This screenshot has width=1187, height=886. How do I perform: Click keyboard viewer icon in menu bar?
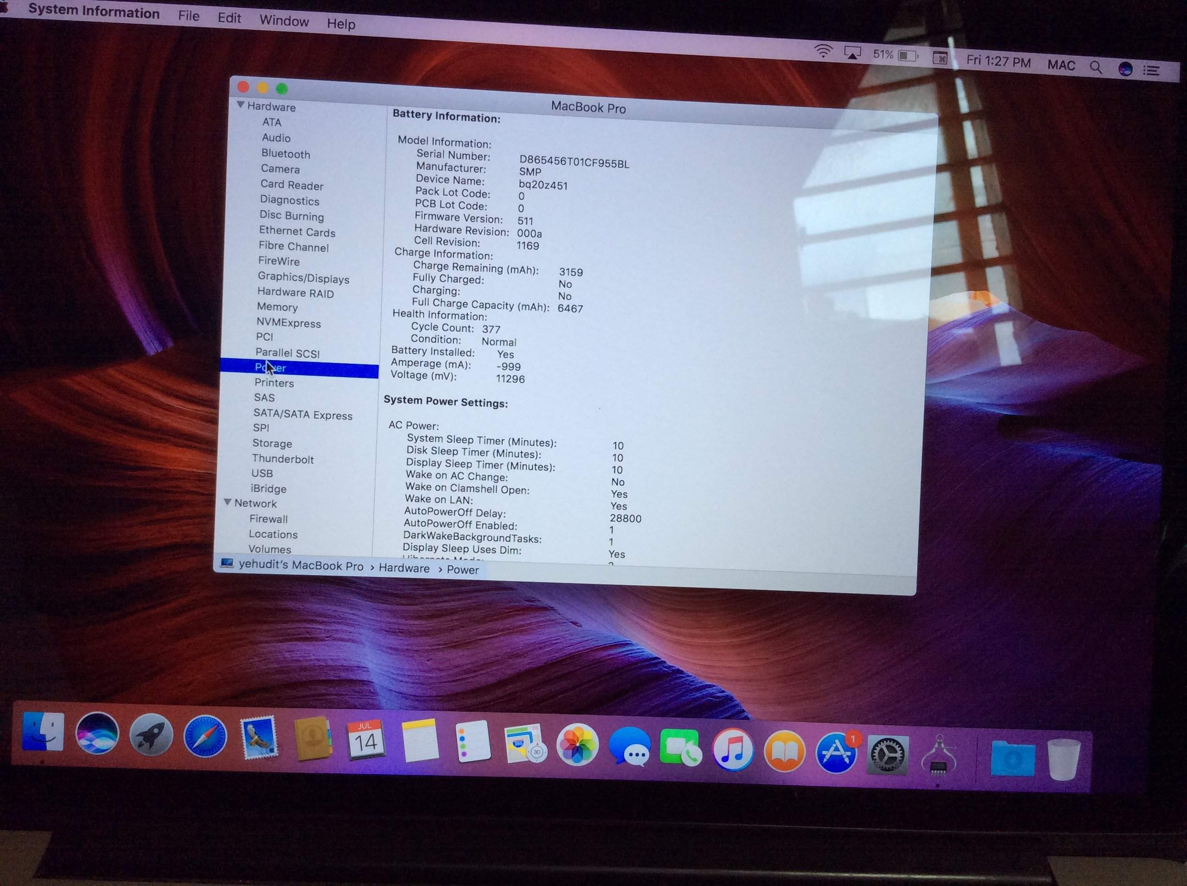pos(940,58)
